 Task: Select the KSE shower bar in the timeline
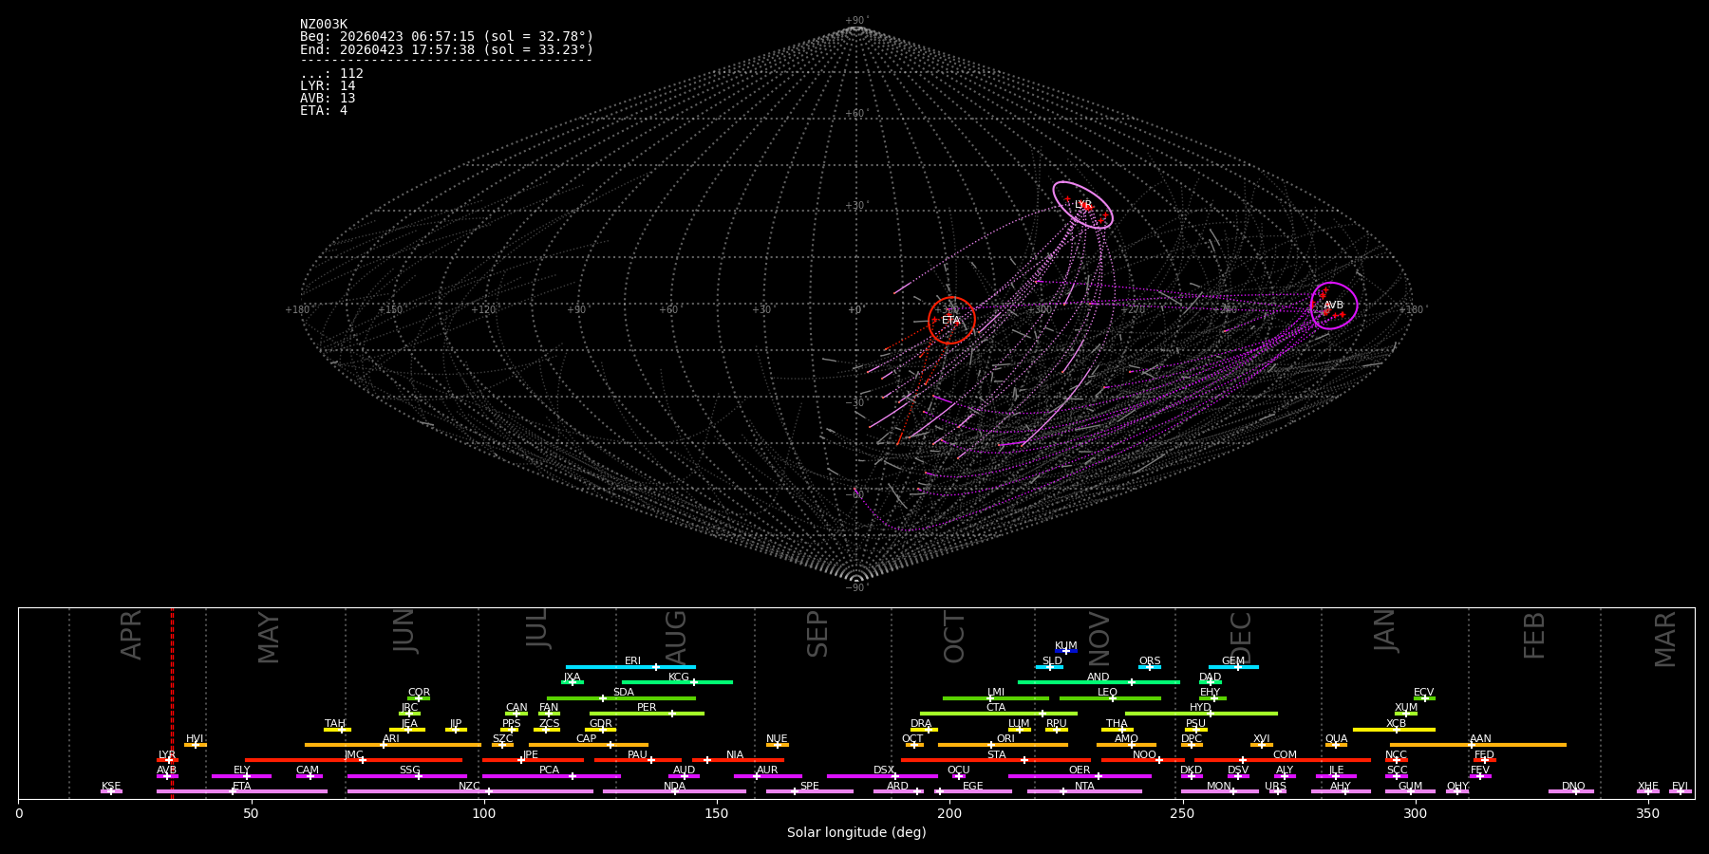pyautogui.click(x=111, y=791)
